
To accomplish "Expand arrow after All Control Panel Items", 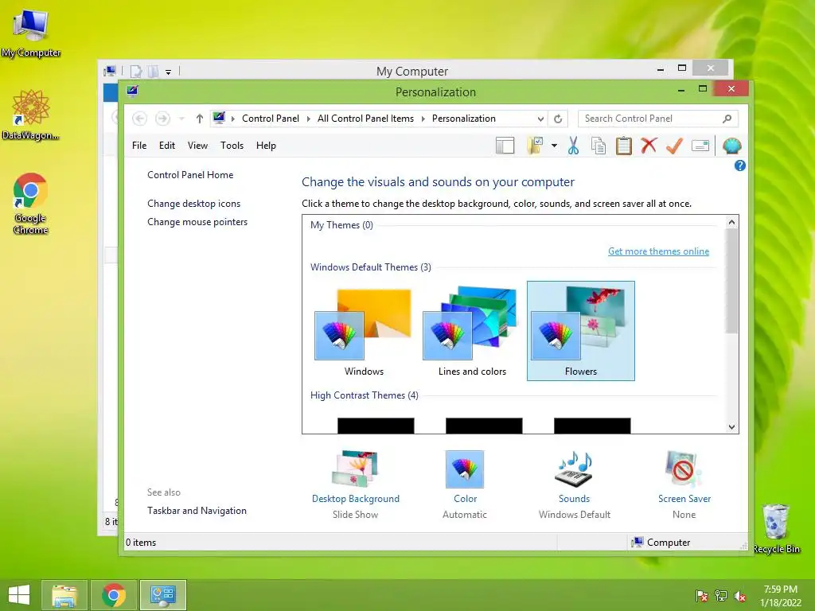I will [x=423, y=119].
